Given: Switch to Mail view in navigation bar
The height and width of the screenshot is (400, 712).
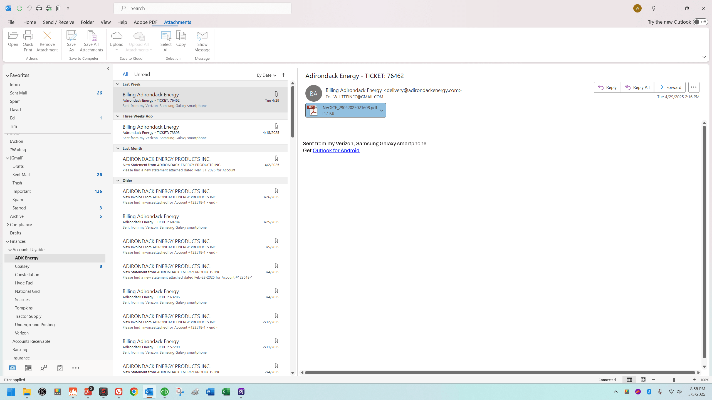Looking at the screenshot, I should pos(12,368).
